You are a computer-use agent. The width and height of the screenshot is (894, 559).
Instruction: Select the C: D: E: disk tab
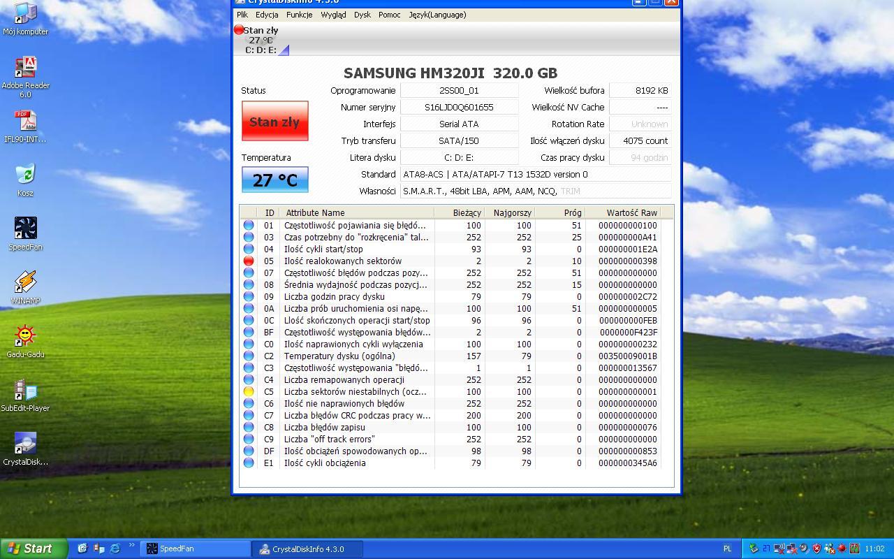[x=261, y=40]
